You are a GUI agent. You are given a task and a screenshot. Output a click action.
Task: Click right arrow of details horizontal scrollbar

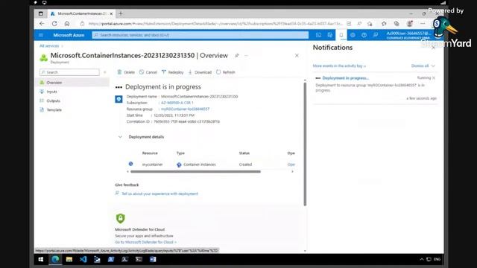coord(292,172)
